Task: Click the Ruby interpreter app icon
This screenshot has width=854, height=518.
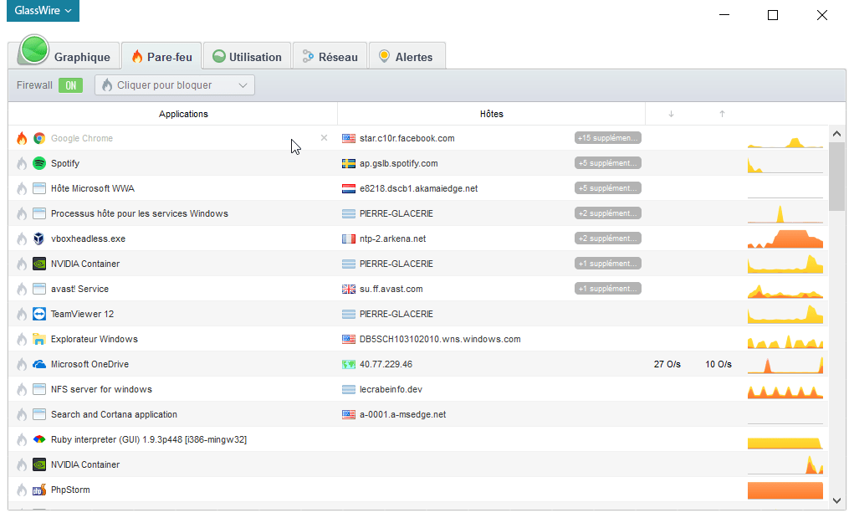Action: click(39, 439)
